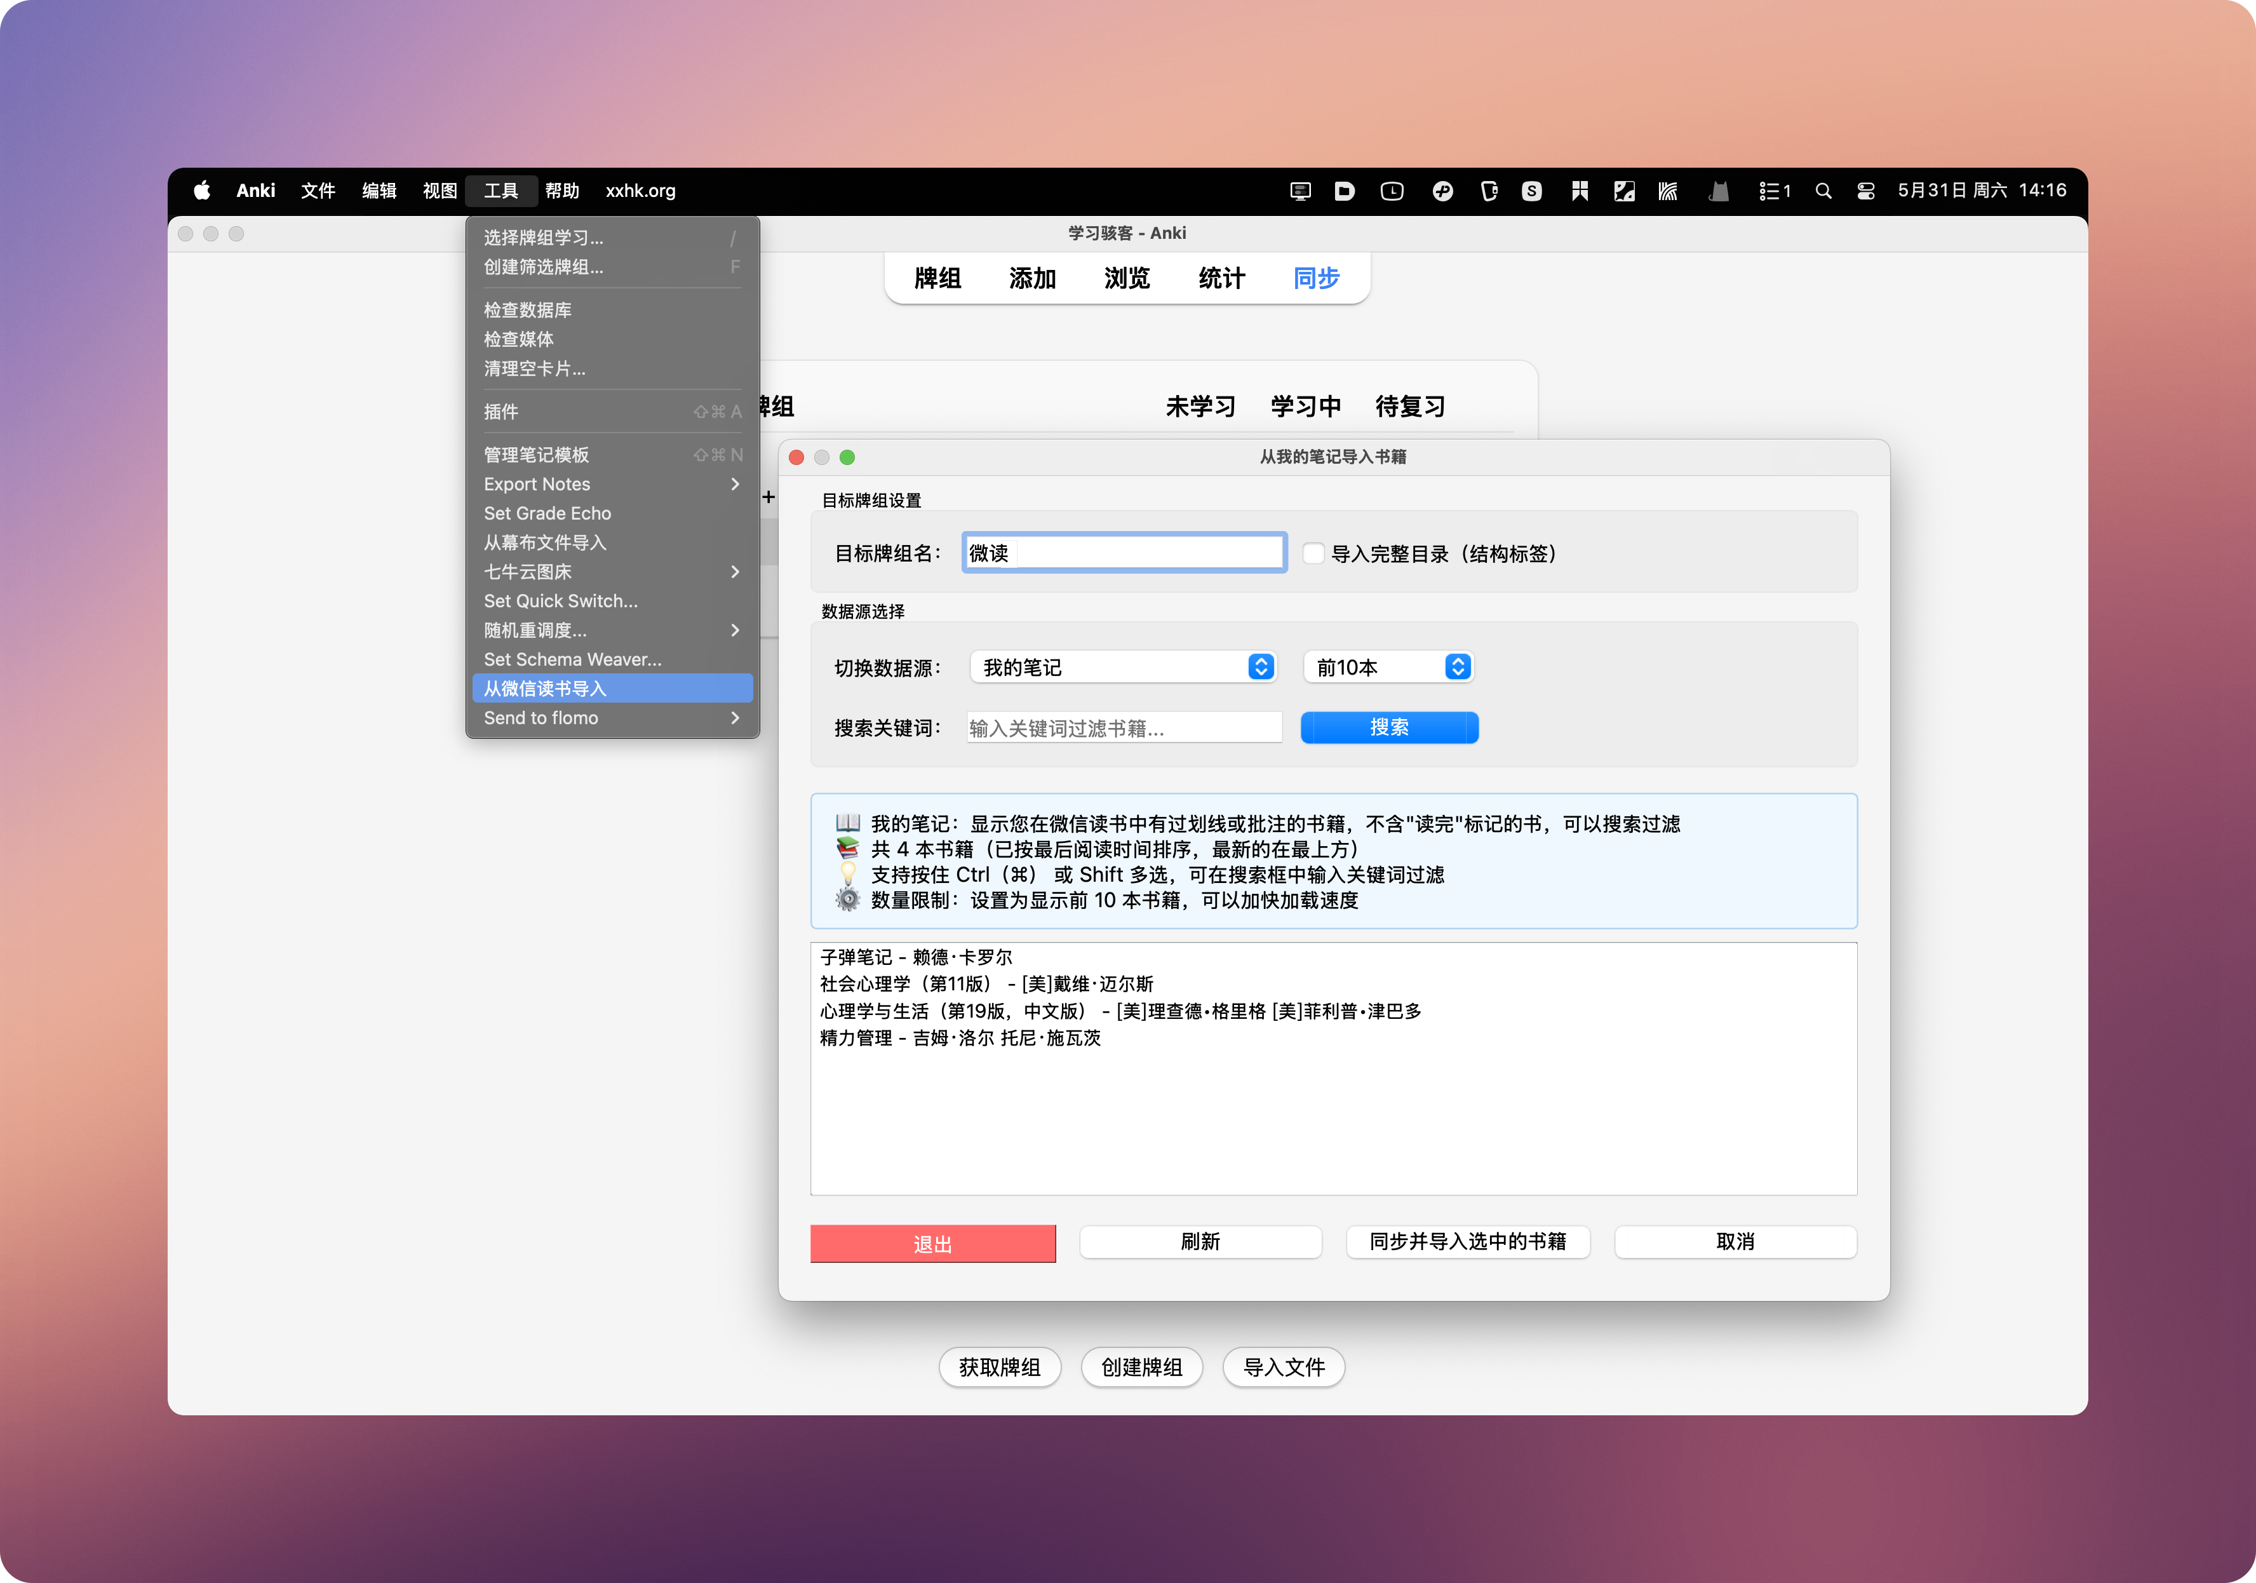The image size is (2256, 1583).
Task: Open the 我的笔记 data source dropdown
Action: [1122, 667]
